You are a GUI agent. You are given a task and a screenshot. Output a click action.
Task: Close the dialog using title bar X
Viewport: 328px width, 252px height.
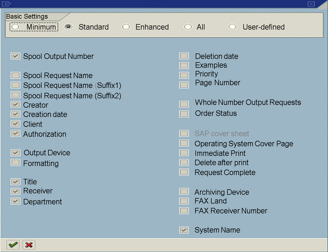[x=311, y=4]
